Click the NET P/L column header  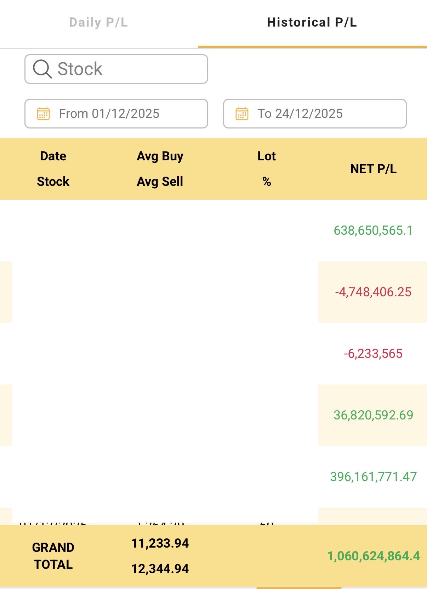click(x=373, y=169)
